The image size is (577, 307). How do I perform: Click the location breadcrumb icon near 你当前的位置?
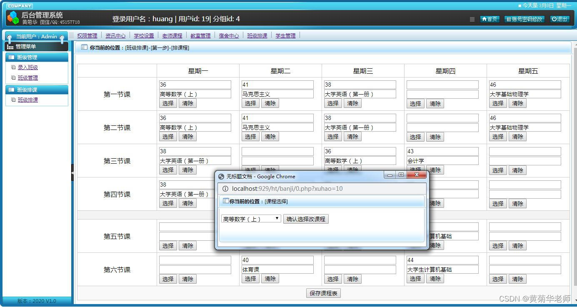(83, 47)
